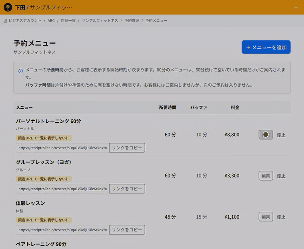Open サンプルフィットネス breadcrumb link
Viewport: 304px width, 249px height.
point(100,20)
